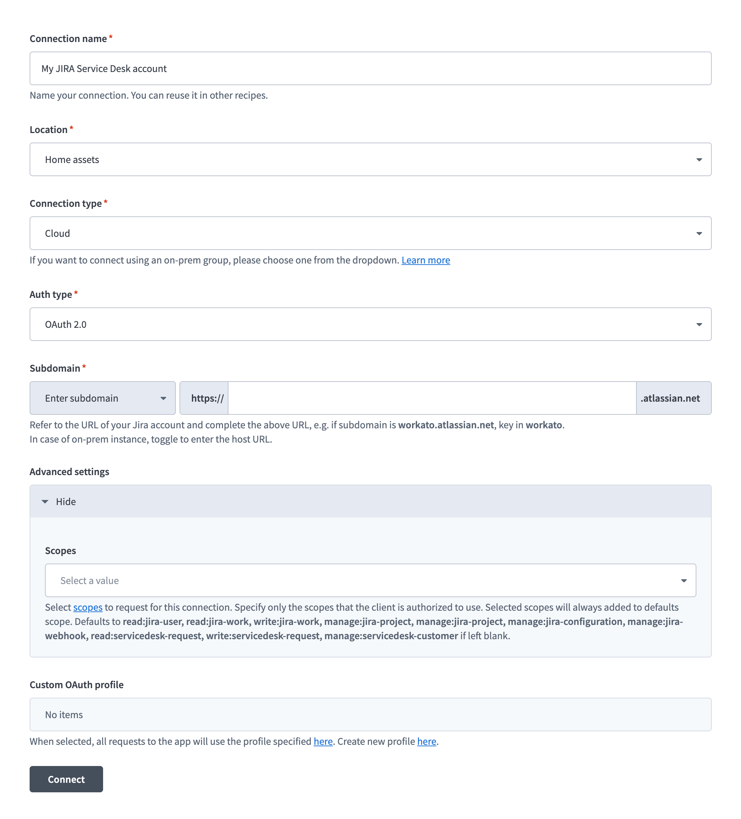Click the subdomain input beside https://
This screenshot has width=741, height=819.
click(x=431, y=398)
